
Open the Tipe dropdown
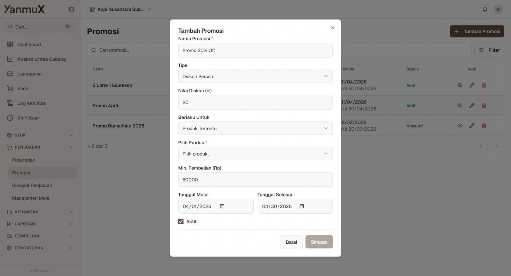click(255, 76)
